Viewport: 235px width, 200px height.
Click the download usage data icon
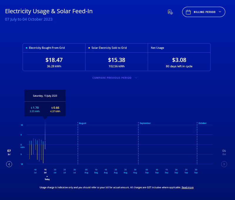170,12
